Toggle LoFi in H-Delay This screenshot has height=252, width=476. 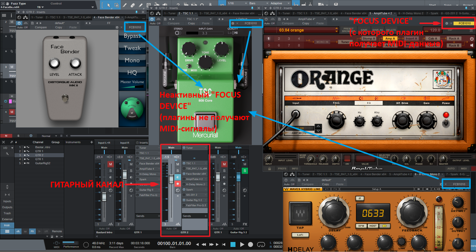pos(300,235)
